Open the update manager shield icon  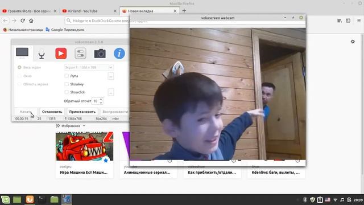312,200
